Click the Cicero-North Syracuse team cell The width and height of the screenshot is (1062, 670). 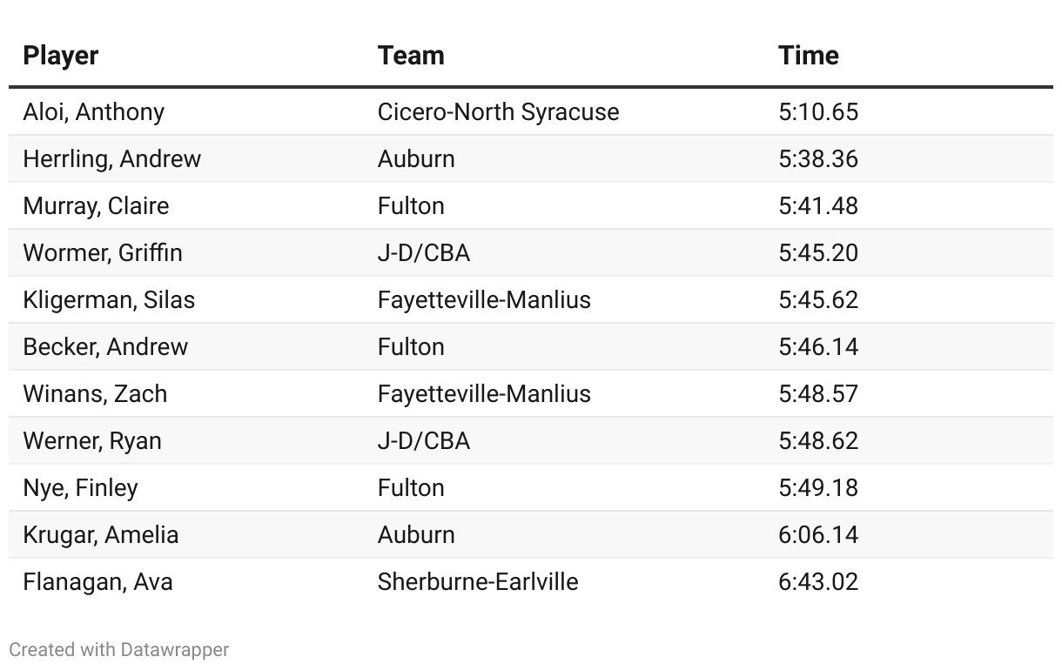pyautogui.click(x=498, y=112)
